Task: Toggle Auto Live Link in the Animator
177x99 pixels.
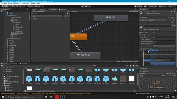Action: [133, 11]
